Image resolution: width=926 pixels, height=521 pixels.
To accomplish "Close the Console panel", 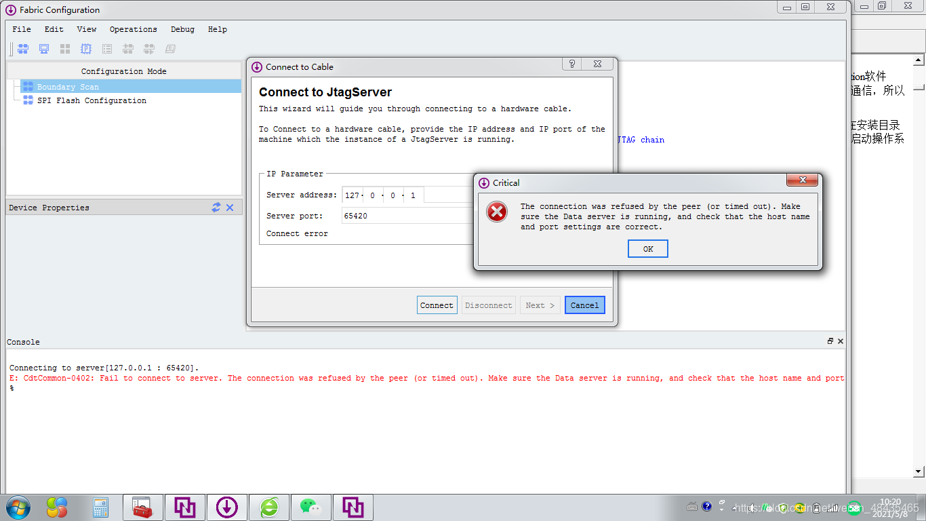I will [x=841, y=341].
